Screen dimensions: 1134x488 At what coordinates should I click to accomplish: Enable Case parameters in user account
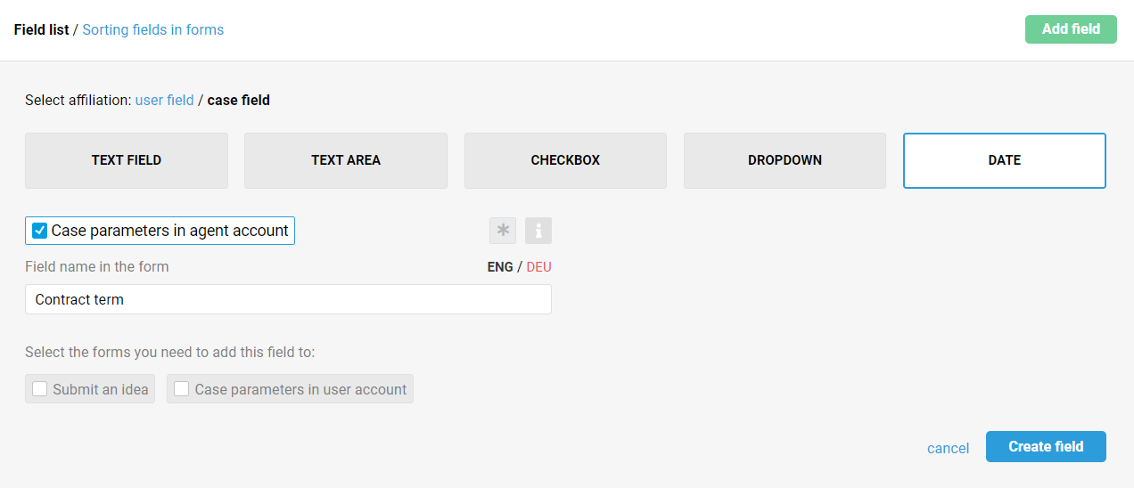pos(182,389)
